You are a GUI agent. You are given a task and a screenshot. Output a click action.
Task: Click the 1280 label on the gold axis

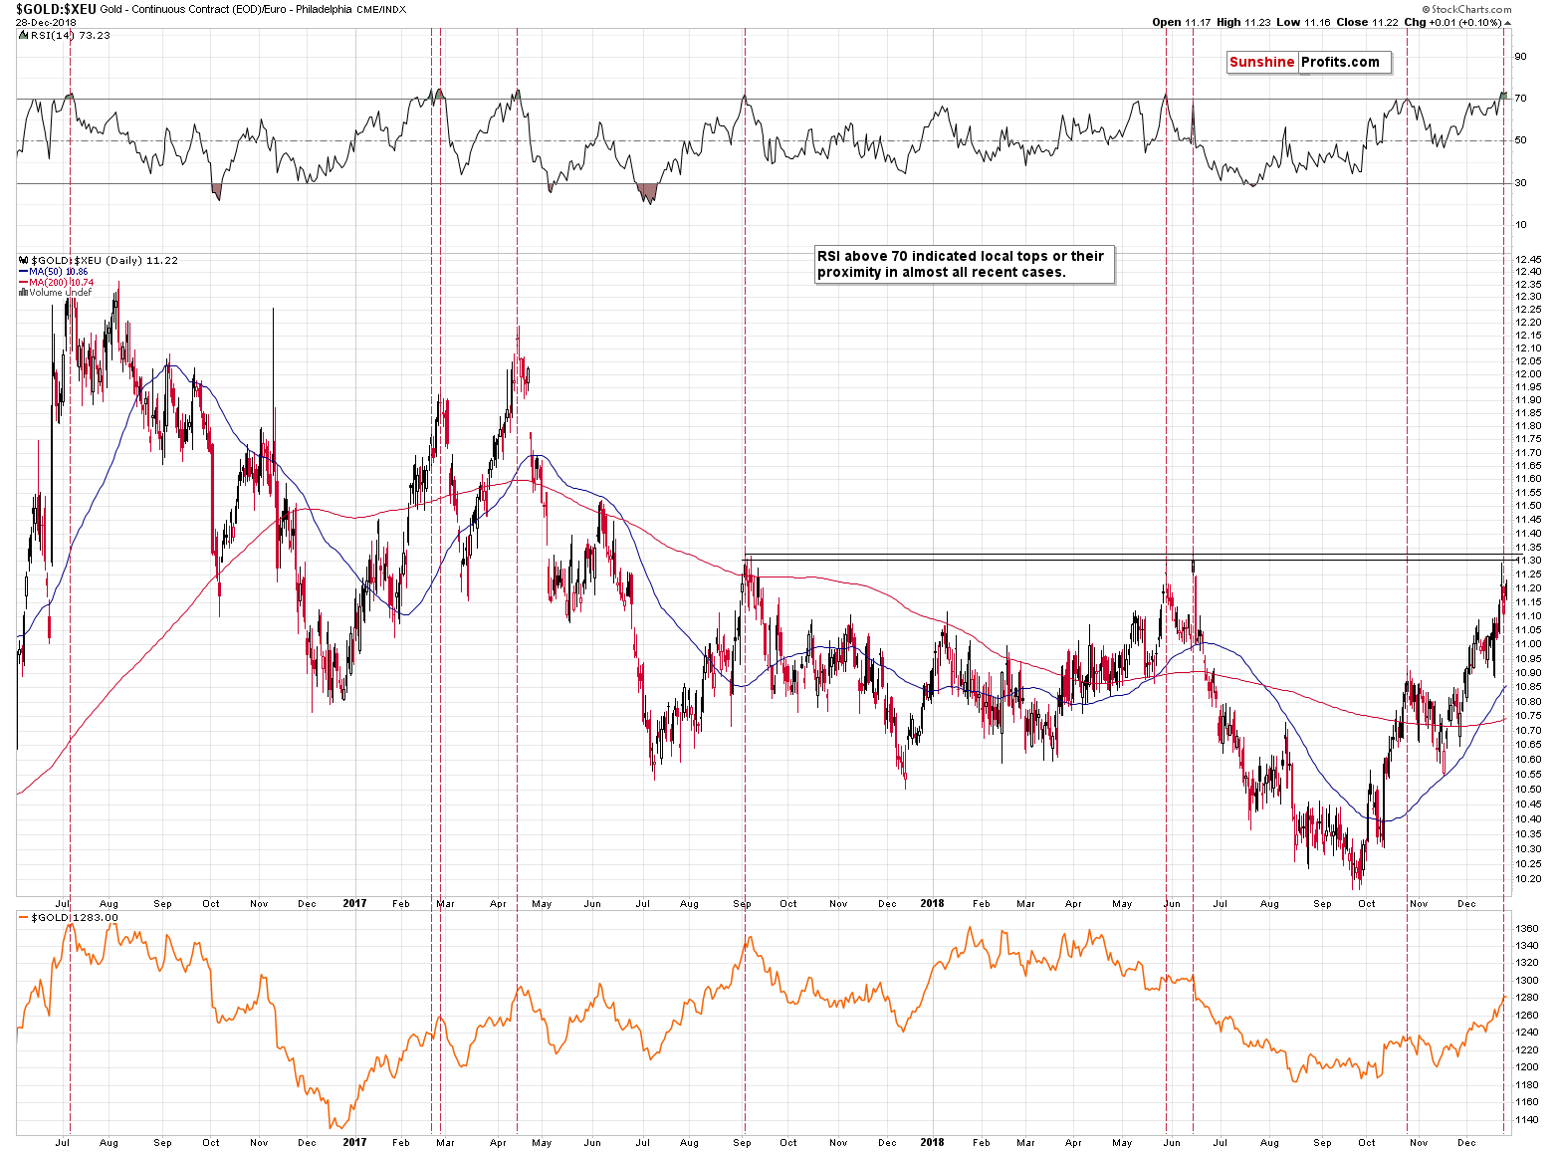[1527, 998]
